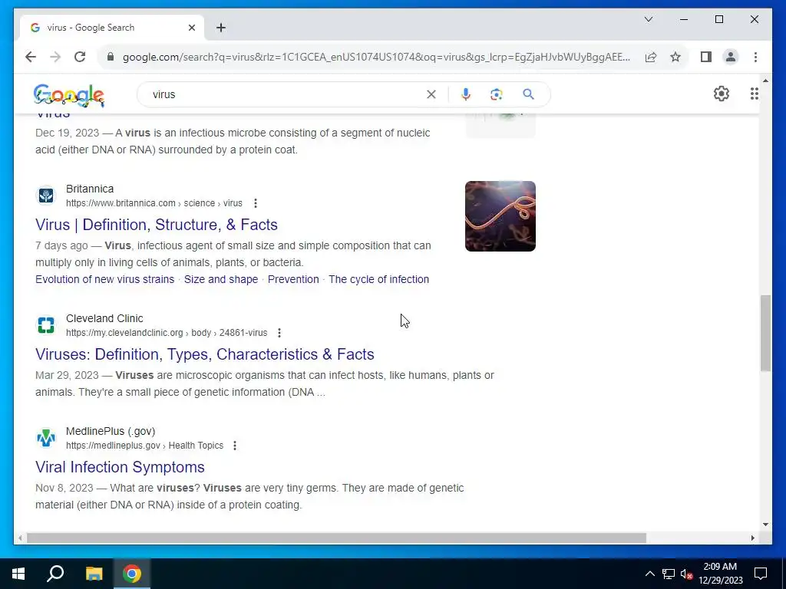This screenshot has width=786, height=589.
Task: Expand the tab search dropdown chevron
Action: pyautogui.click(x=648, y=19)
